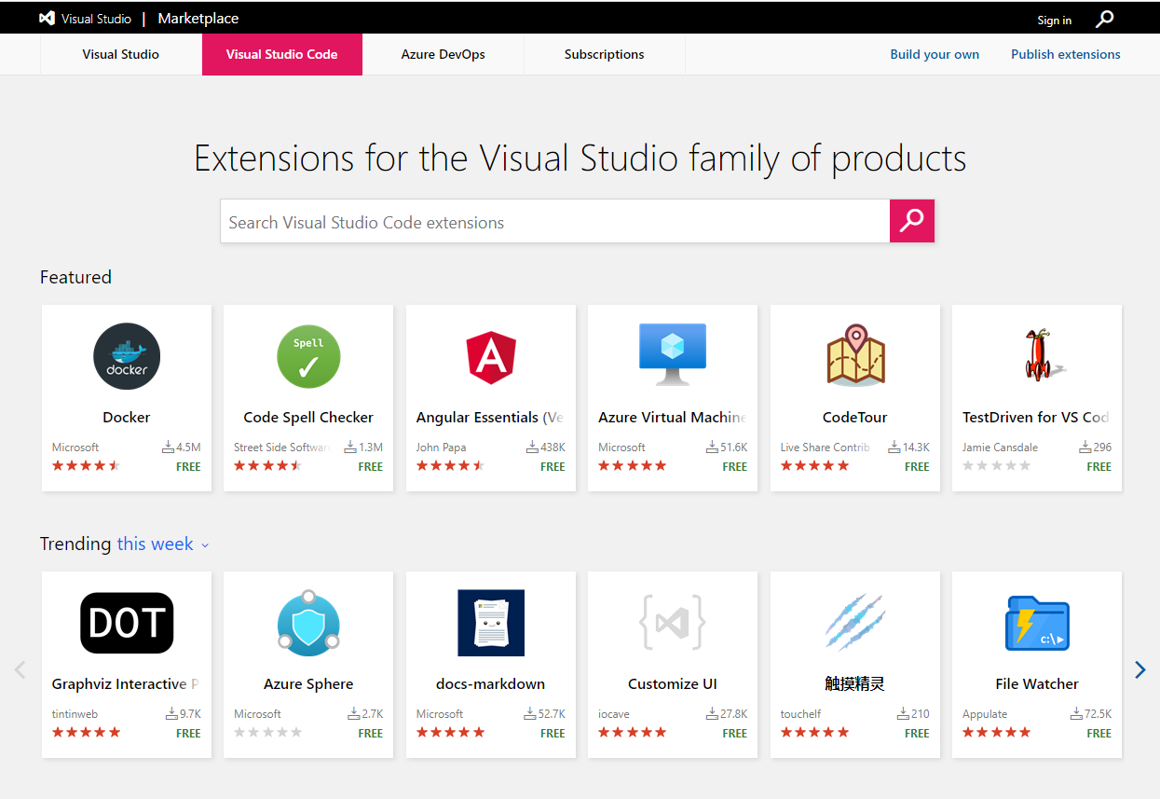This screenshot has height=799, width=1160.
Task: Open the Customize UI braces icon
Action: pos(673,621)
